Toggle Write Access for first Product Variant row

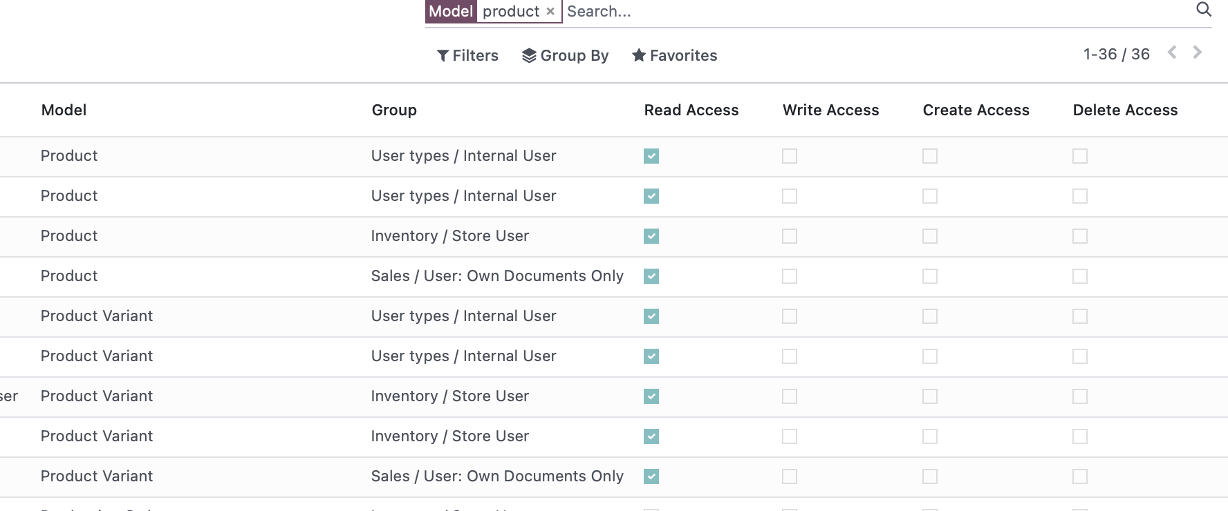pos(790,316)
